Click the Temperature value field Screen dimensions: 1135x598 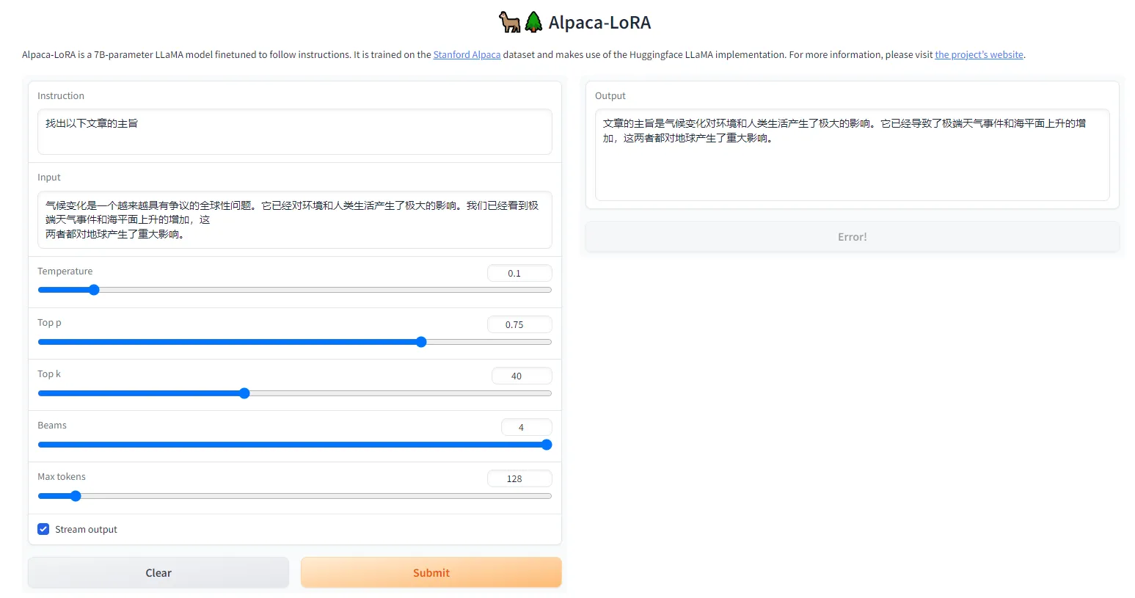pos(519,273)
